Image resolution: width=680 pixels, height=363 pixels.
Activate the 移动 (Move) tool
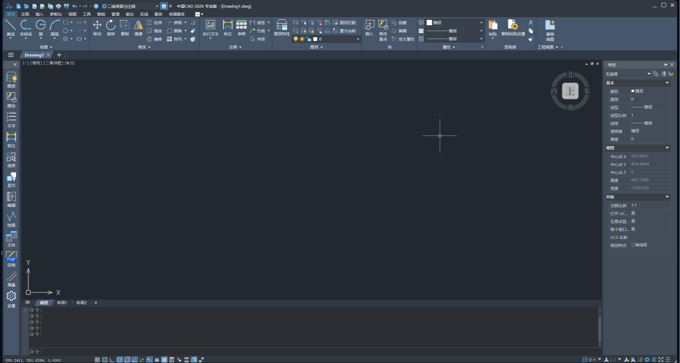coord(97,27)
